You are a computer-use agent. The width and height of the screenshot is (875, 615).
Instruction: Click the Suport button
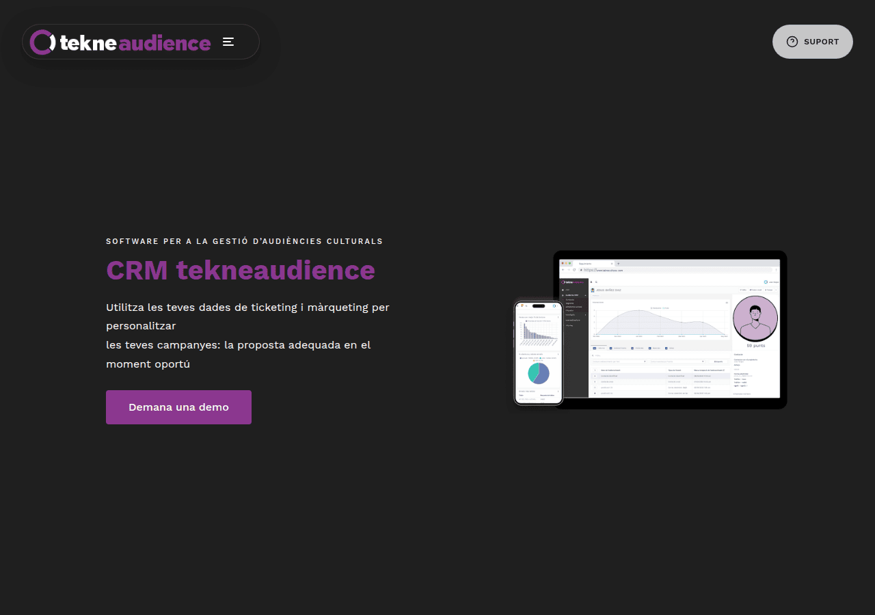click(x=813, y=42)
